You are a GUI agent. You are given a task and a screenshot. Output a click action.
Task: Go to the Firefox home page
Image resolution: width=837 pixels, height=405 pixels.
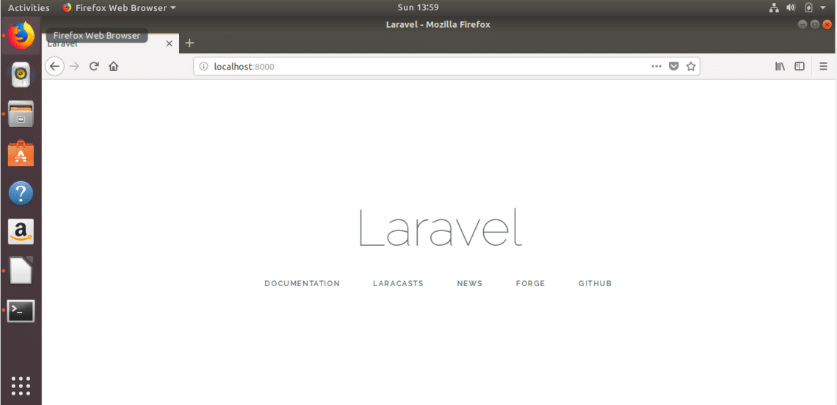tap(113, 66)
